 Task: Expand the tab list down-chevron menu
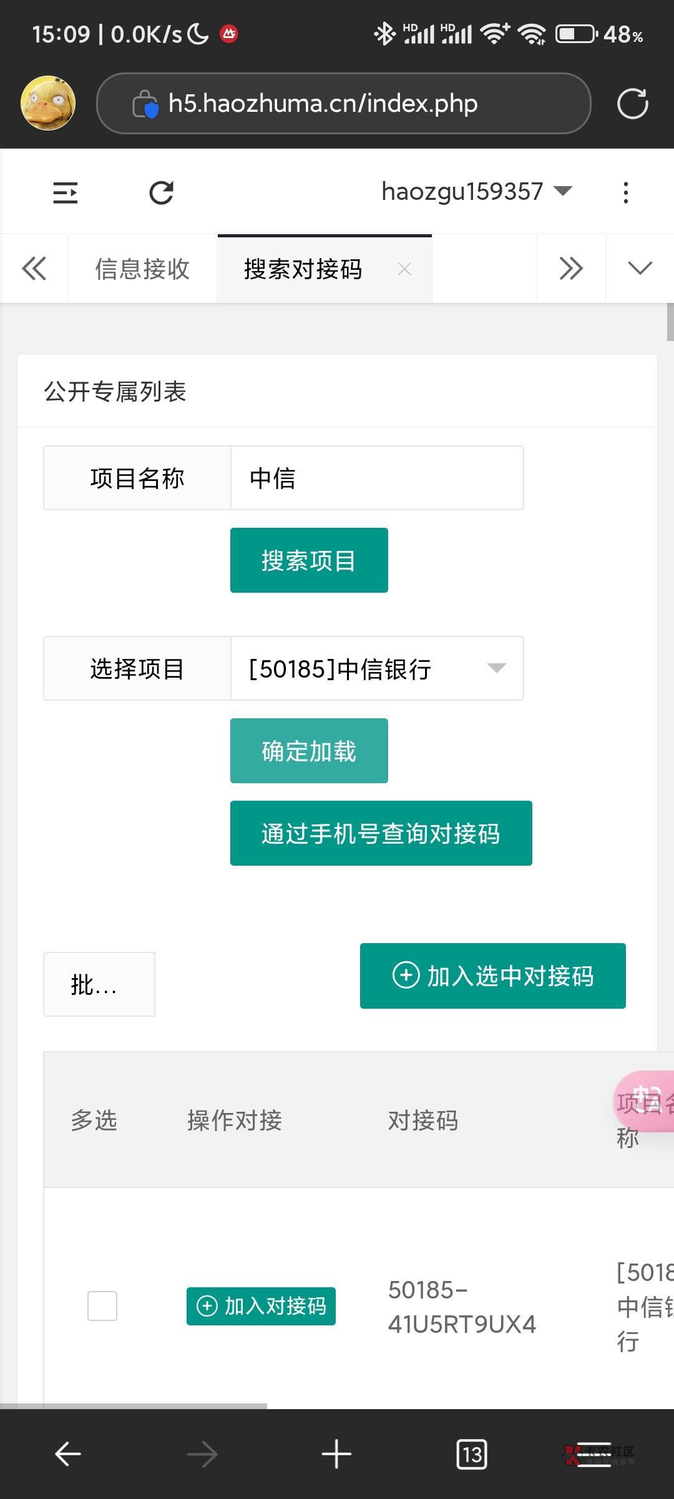pos(640,269)
